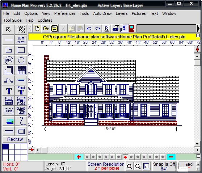The image size is (202, 173).
Task: Click the exit door icon
Action: (x=132, y=29)
